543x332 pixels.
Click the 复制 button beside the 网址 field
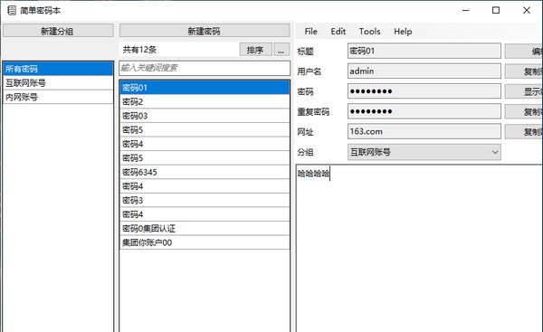click(x=524, y=131)
